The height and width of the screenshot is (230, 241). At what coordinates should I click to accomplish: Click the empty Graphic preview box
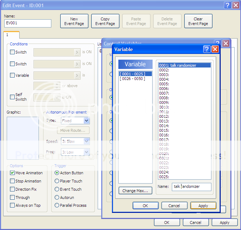[x=23, y=138]
